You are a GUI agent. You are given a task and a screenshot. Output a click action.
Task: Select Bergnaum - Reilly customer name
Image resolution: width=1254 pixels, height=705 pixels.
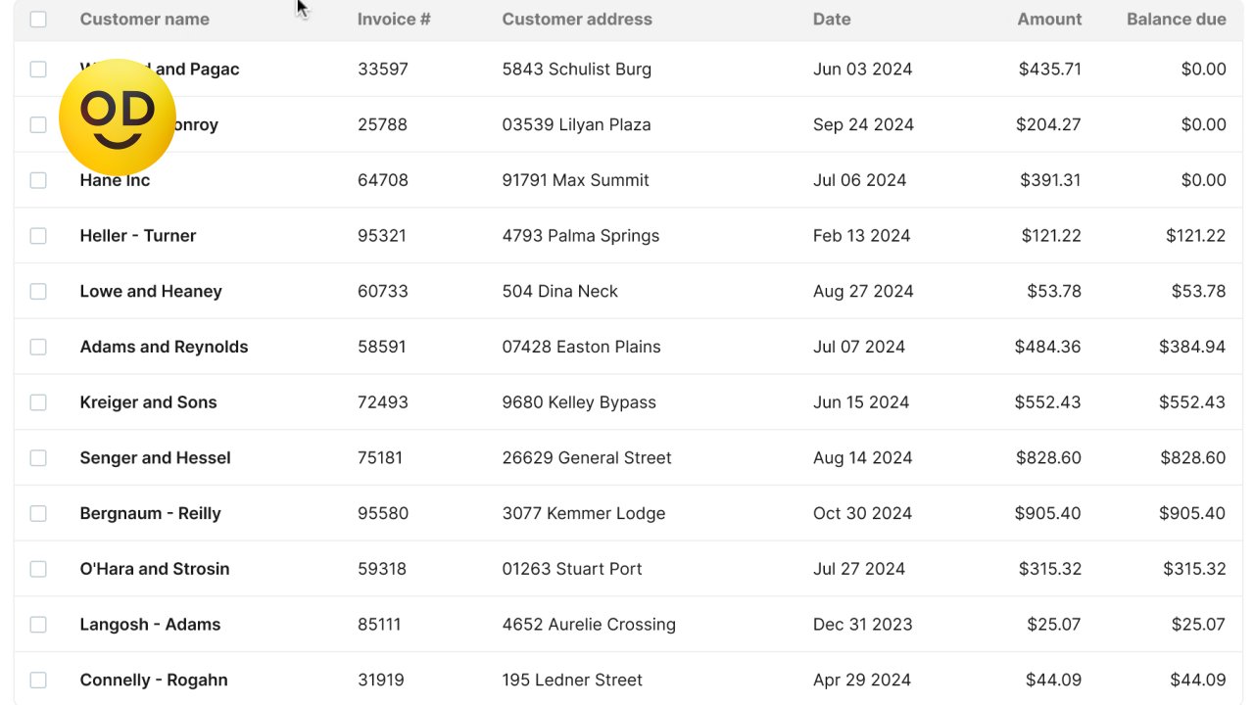point(150,514)
